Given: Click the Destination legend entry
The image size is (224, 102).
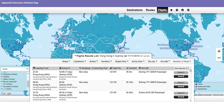Looking at the screenshot, I should [x=201, y=89].
